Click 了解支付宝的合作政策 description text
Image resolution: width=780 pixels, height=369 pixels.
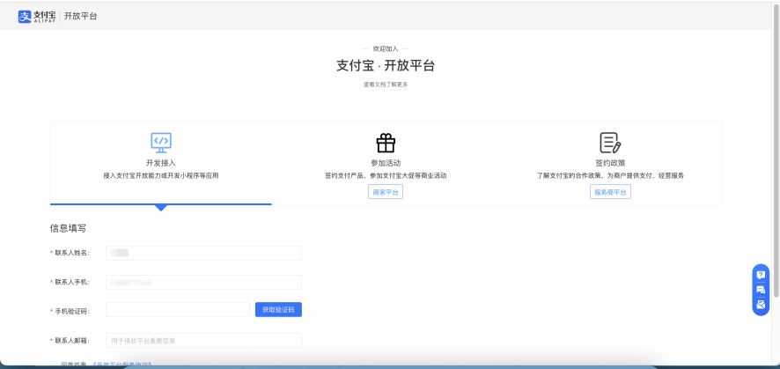click(610, 175)
